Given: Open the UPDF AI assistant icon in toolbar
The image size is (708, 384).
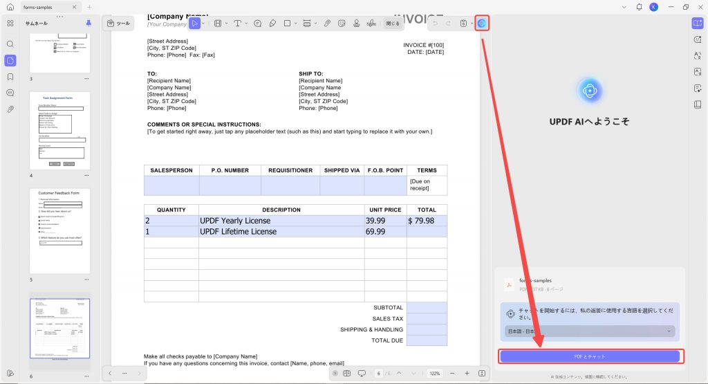Looking at the screenshot, I should point(482,24).
